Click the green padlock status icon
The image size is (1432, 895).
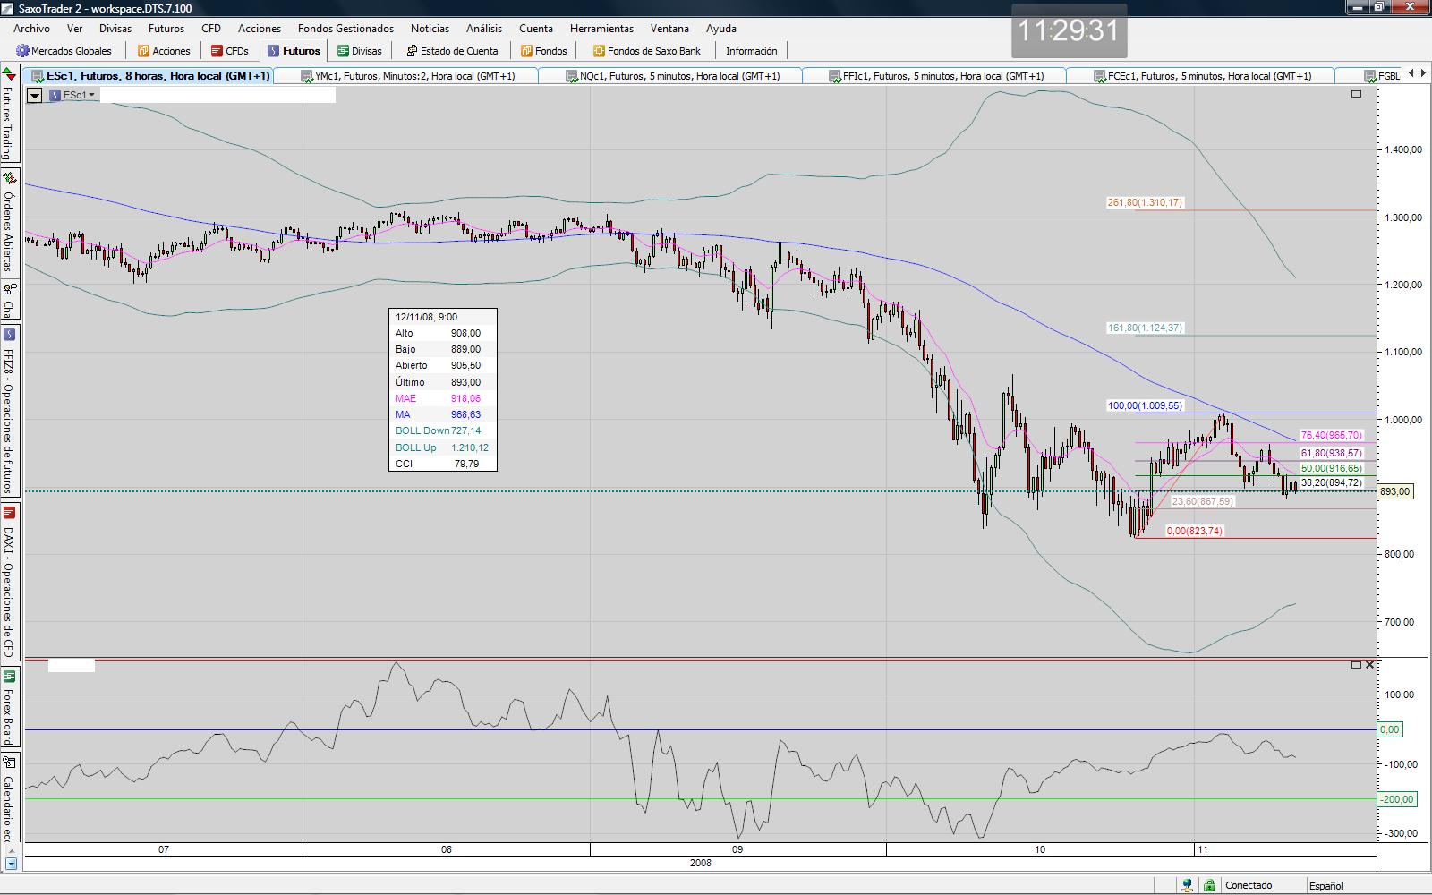click(x=1209, y=885)
